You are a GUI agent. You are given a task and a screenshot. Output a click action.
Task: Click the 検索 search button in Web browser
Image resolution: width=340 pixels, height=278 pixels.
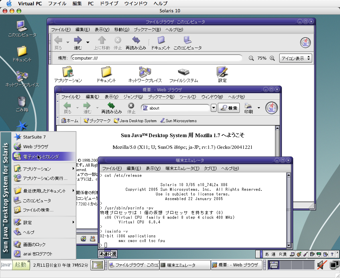[x=229, y=108]
